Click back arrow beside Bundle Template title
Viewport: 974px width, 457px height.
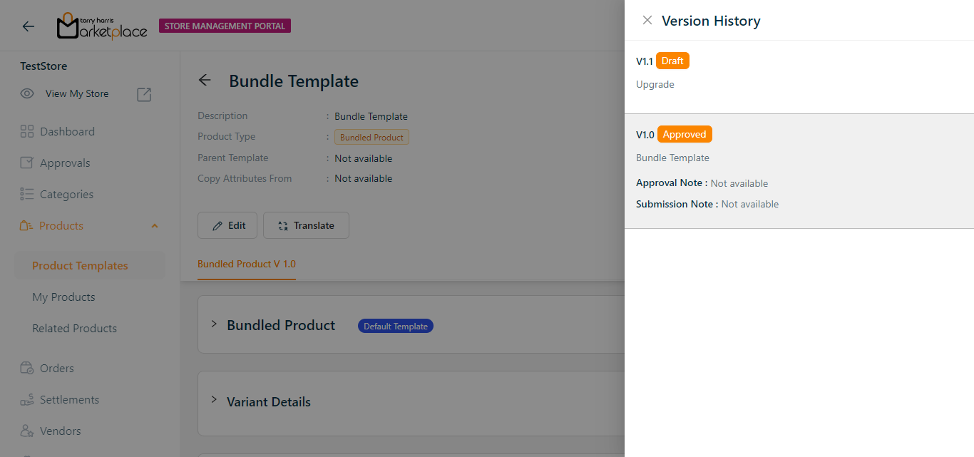(205, 81)
